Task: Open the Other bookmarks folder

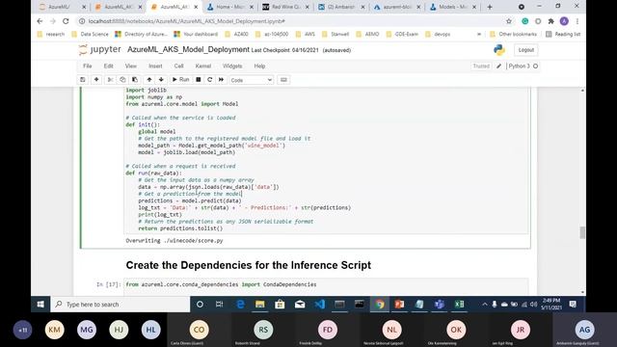Action: click(513, 35)
